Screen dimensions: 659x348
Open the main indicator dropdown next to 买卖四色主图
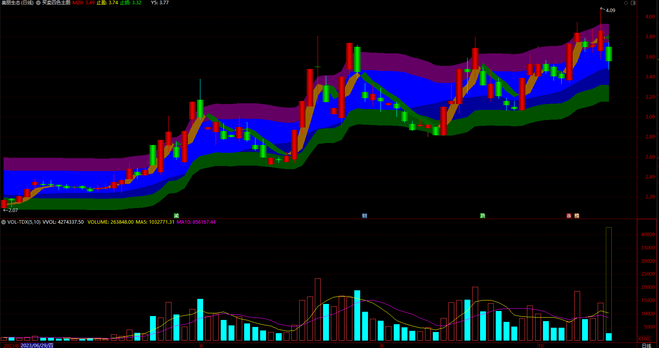[x=38, y=3]
